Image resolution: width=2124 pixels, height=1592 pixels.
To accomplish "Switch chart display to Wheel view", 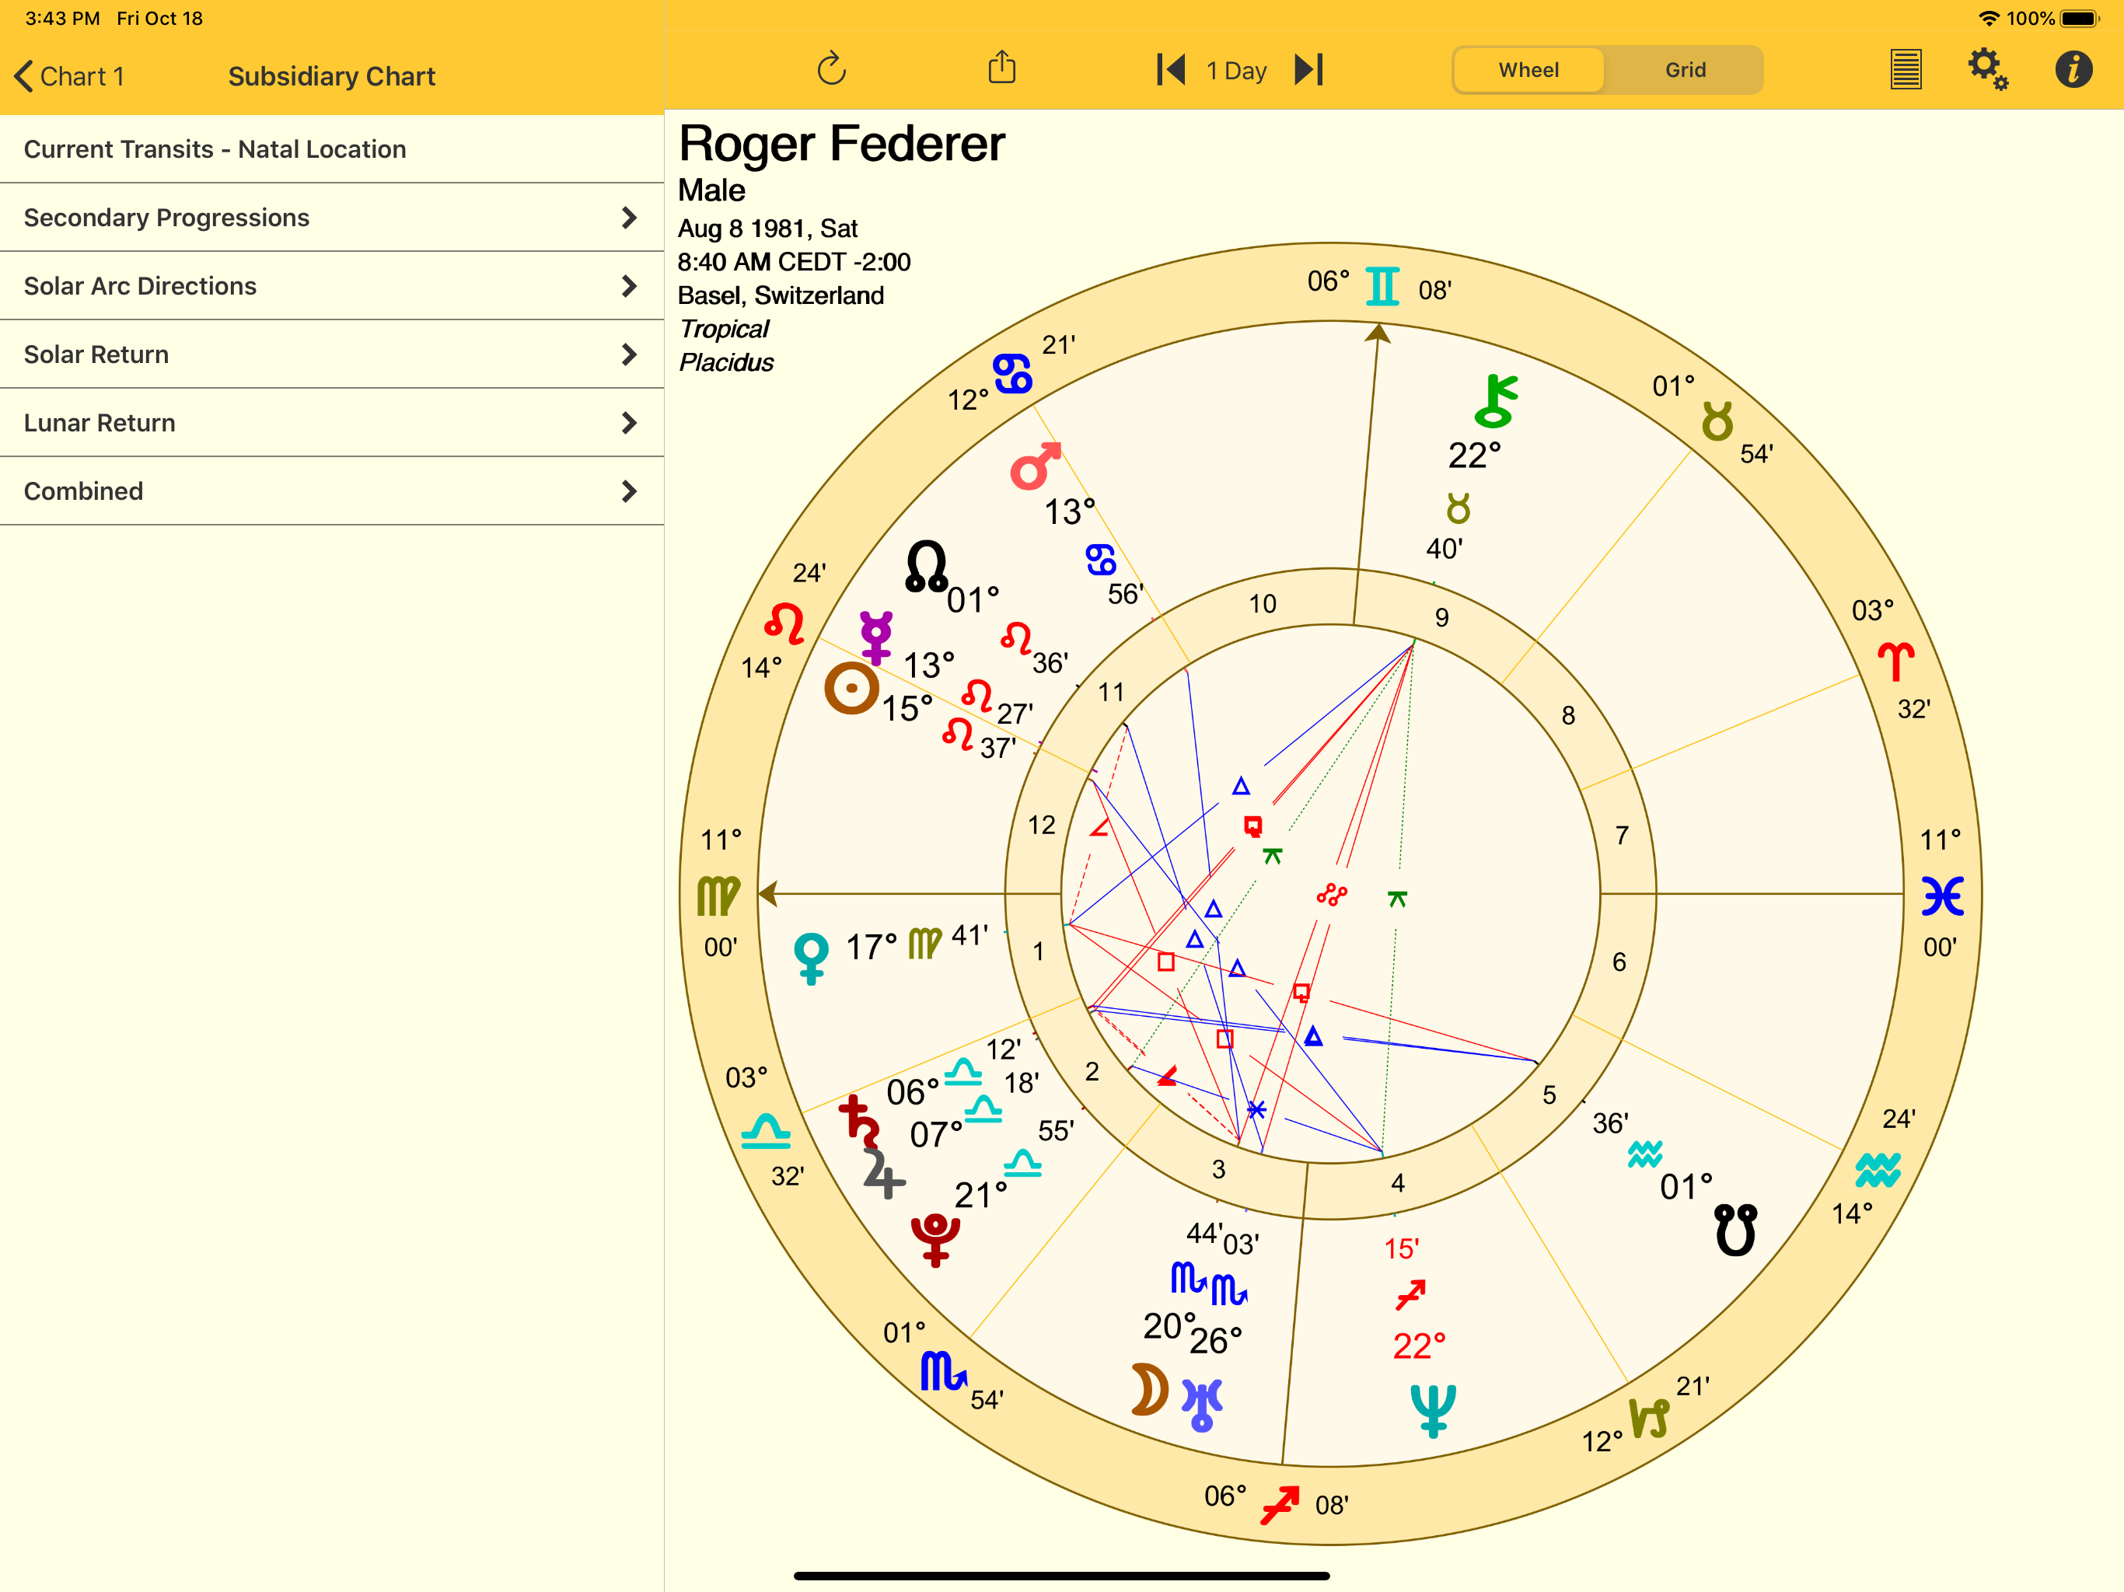I will pyautogui.click(x=1528, y=69).
